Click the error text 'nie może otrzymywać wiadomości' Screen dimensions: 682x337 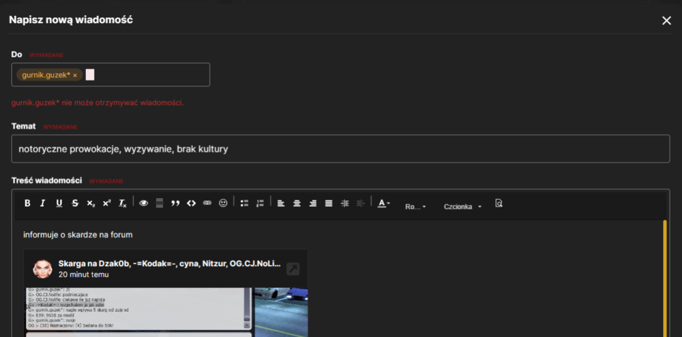click(123, 103)
